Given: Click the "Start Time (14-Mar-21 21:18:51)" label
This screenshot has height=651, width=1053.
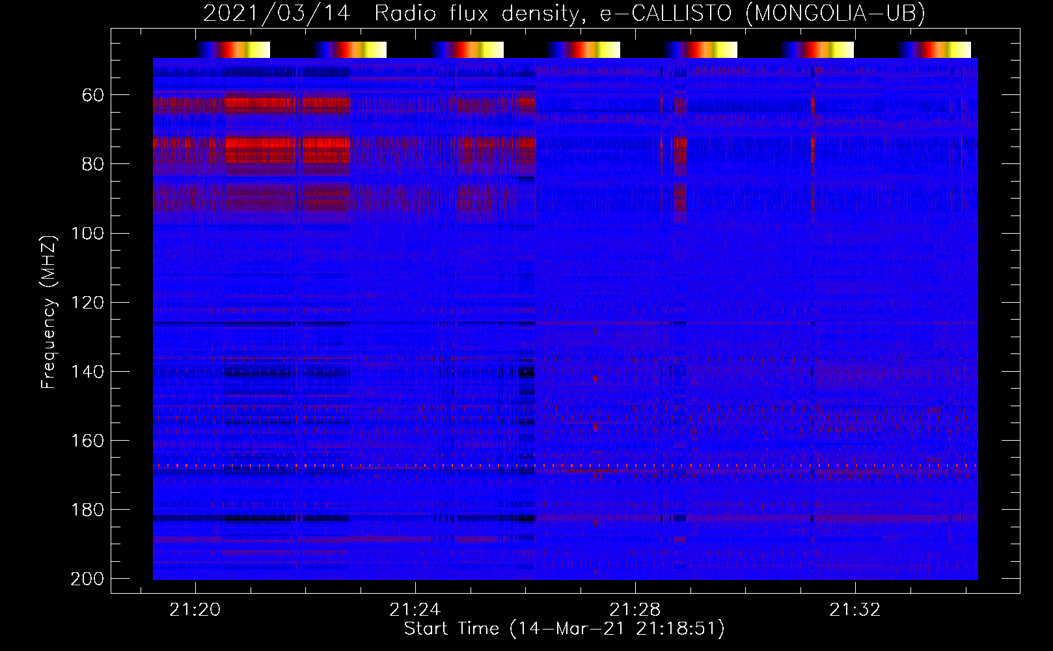Looking at the screenshot, I should tap(564, 629).
